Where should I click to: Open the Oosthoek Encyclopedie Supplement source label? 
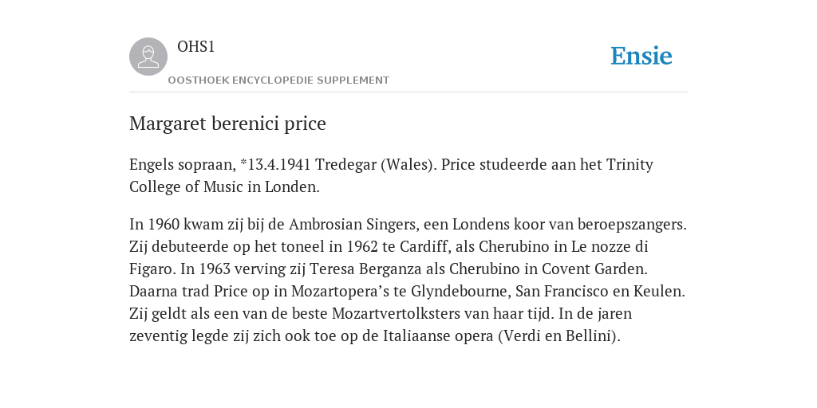coord(278,80)
